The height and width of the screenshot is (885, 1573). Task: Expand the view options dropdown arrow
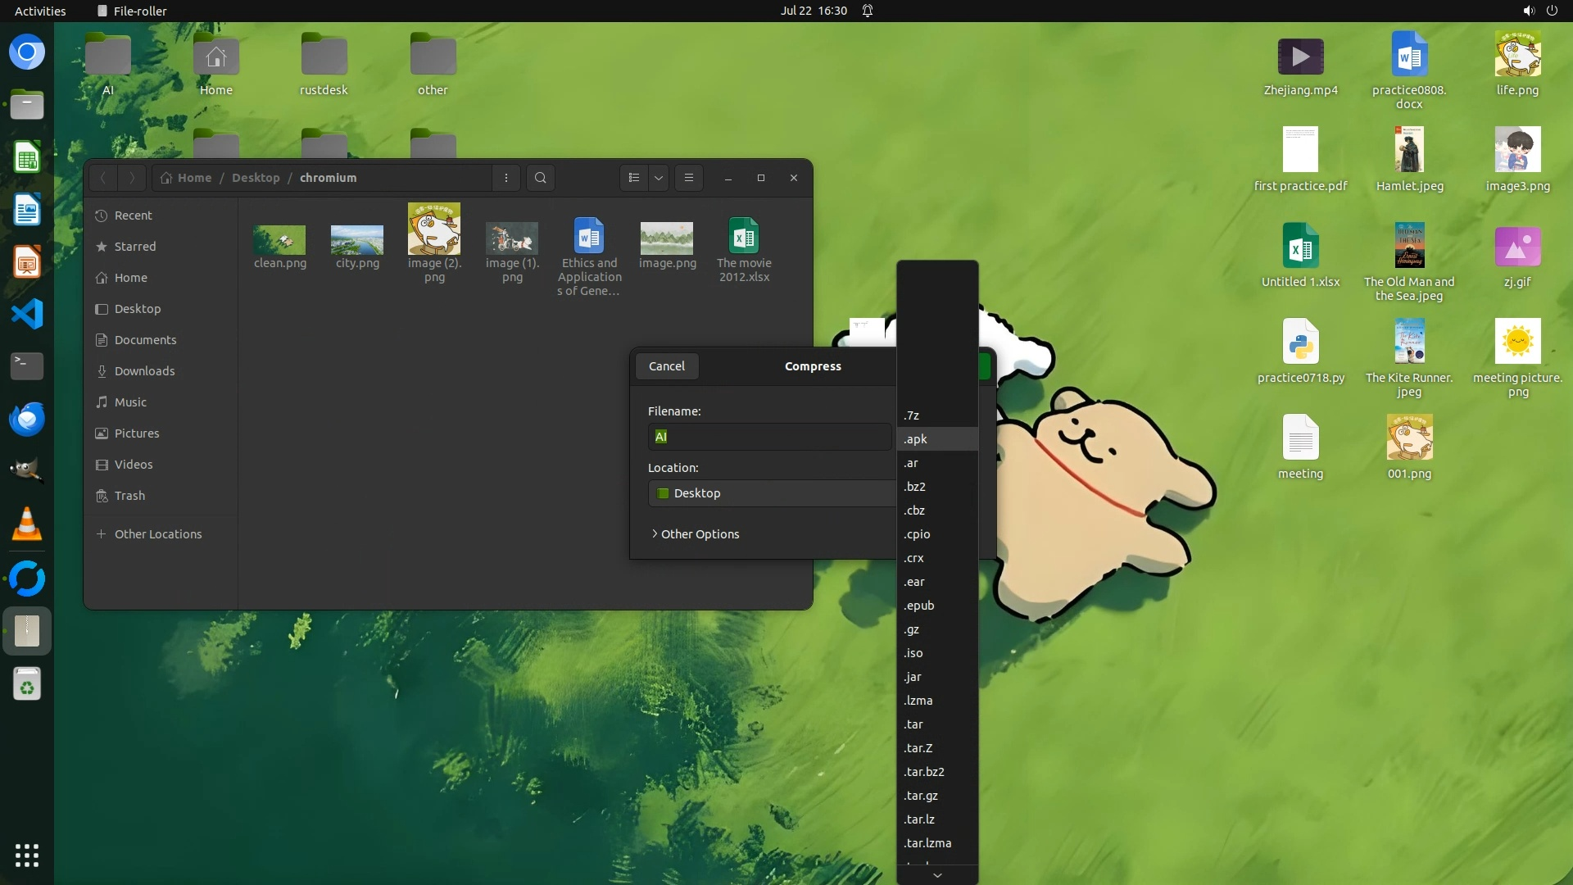pyautogui.click(x=659, y=178)
